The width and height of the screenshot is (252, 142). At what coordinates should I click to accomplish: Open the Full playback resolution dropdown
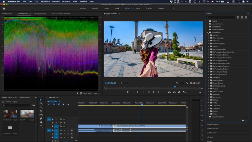[x=179, y=83]
